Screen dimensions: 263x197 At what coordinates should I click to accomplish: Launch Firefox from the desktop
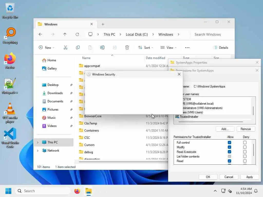tap(10, 61)
